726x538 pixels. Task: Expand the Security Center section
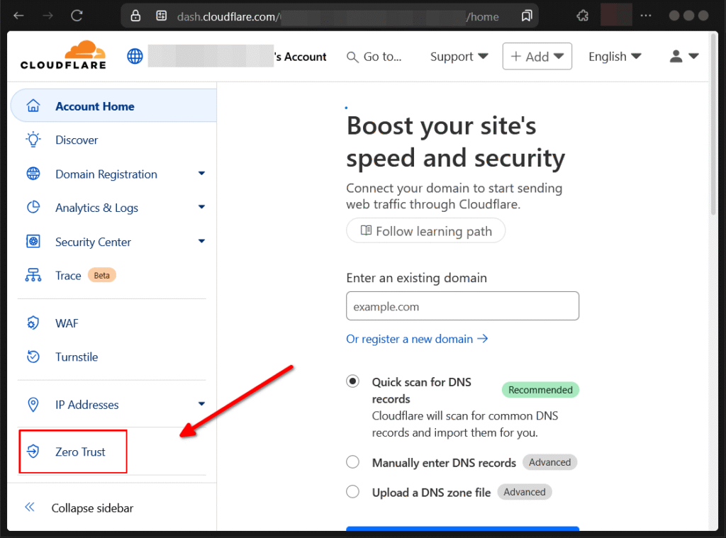201,242
